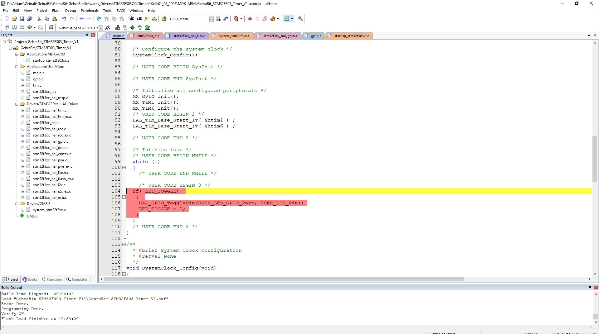
Task: Create a new file with toolbar icon
Action: pyautogui.click(x=7, y=19)
